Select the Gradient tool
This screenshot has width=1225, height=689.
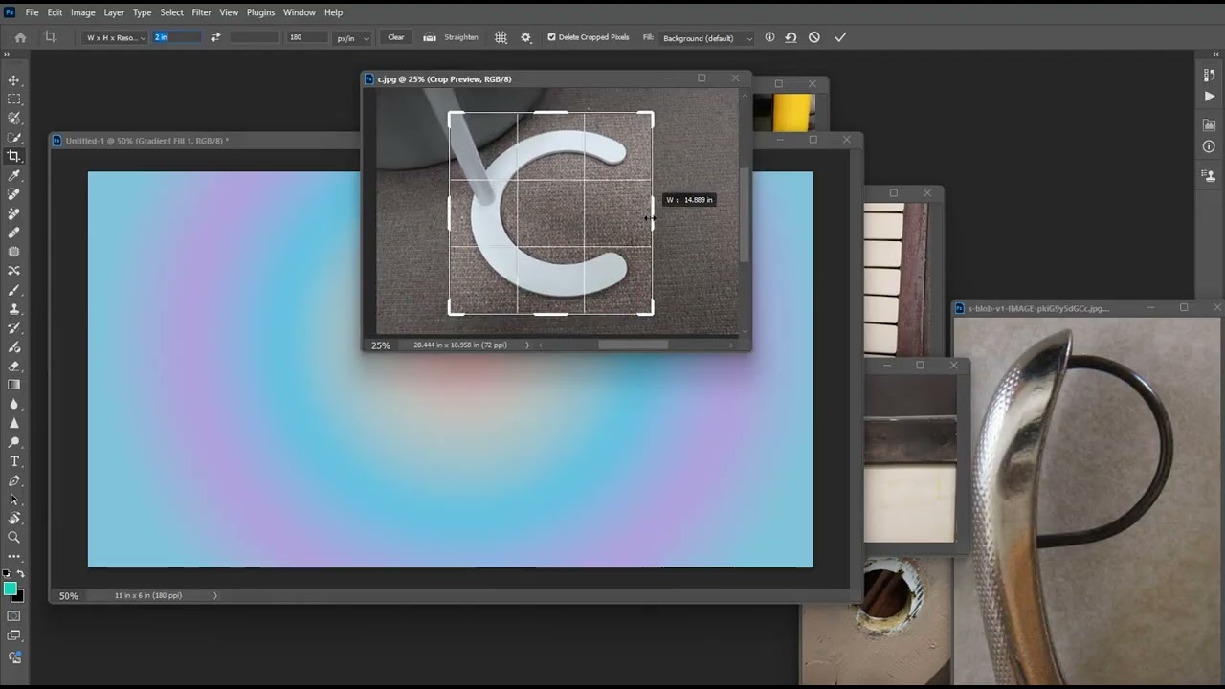pos(13,385)
